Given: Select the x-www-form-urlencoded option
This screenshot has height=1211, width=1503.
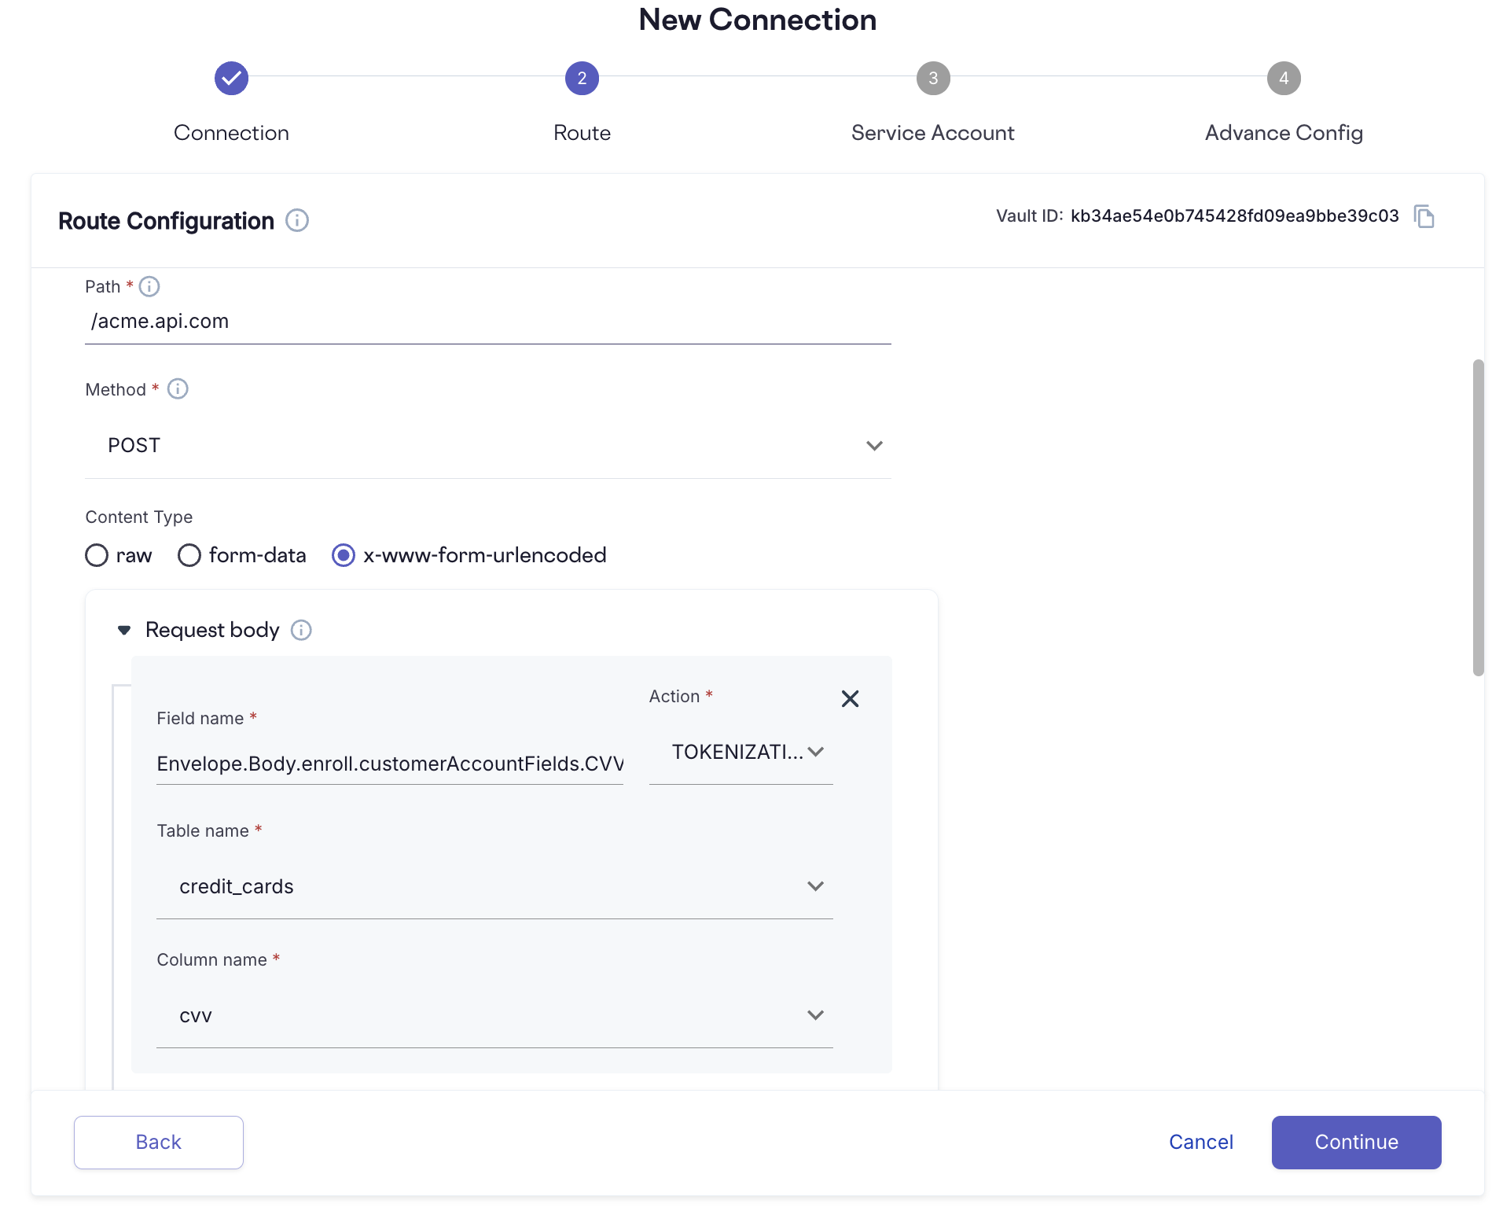Looking at the screenshot, I should tap(344, 555).
